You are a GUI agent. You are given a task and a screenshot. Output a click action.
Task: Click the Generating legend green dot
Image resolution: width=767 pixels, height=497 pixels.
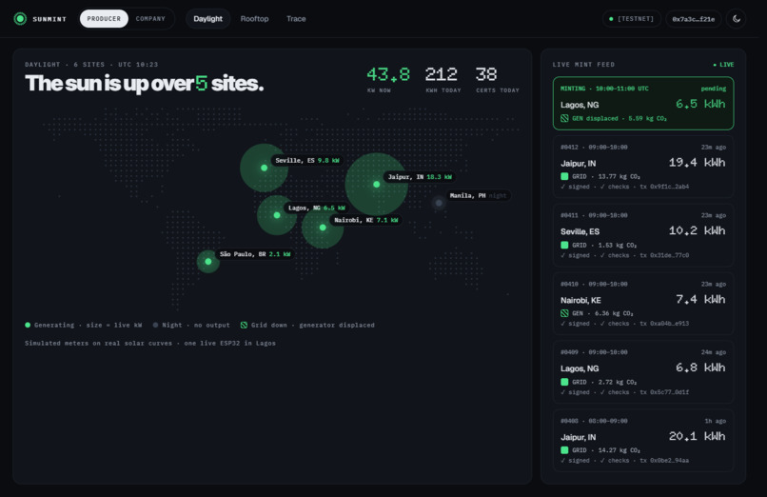pos(28,325)
